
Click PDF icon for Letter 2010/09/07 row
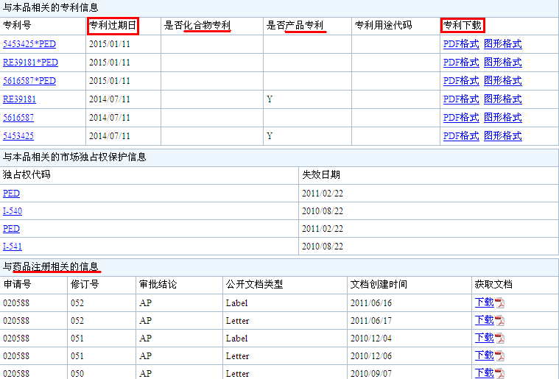[x=499, y=374]
